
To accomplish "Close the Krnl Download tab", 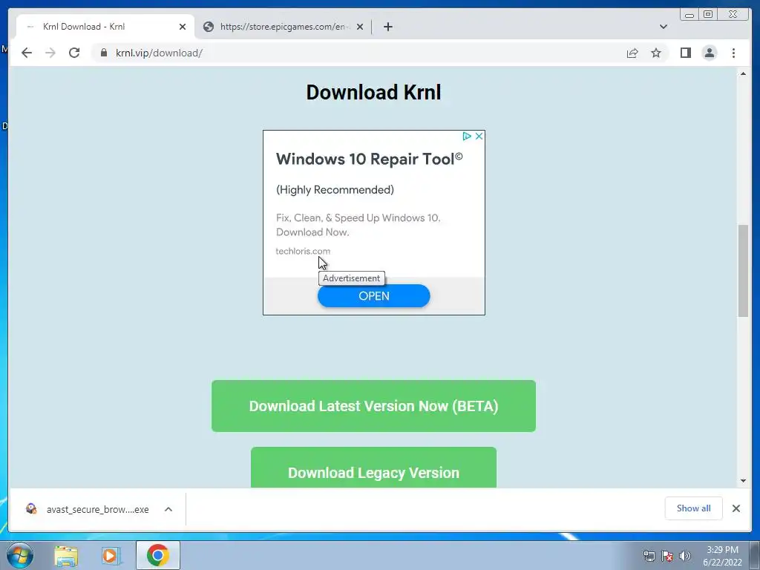I will point(183,27).
